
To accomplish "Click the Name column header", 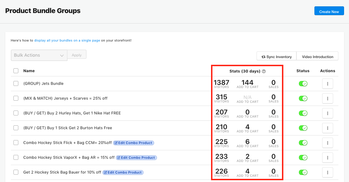I will (29, 71).
